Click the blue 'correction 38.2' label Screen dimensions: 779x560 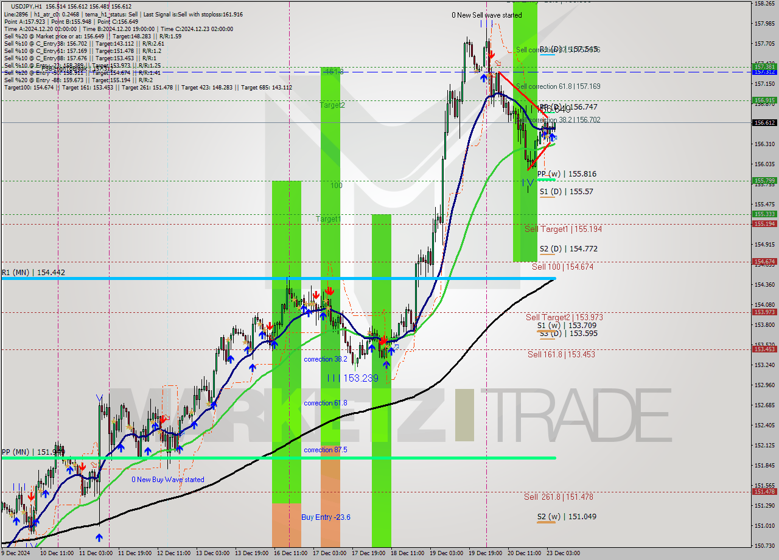[326, 359]
